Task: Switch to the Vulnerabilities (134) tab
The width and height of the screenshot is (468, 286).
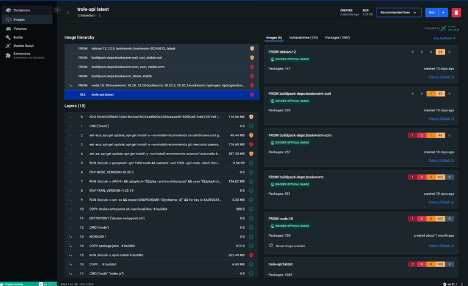Action: [x=303, y=38]
